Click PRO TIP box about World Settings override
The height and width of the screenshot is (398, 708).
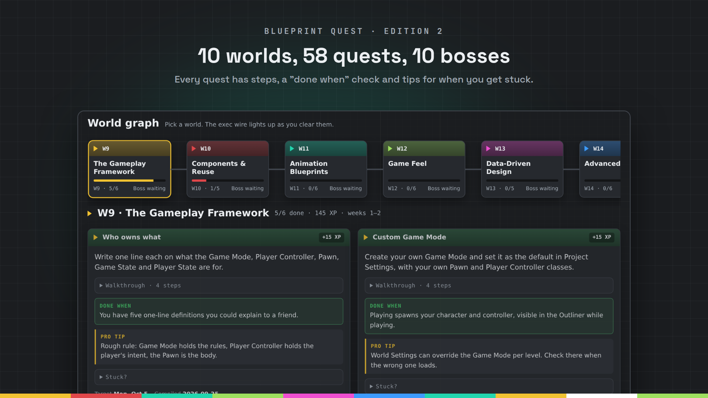489,356
